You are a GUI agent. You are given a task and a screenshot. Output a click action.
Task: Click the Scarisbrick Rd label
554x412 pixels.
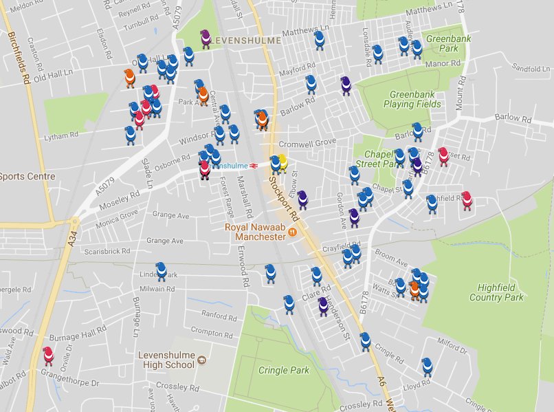pos(107,251)
